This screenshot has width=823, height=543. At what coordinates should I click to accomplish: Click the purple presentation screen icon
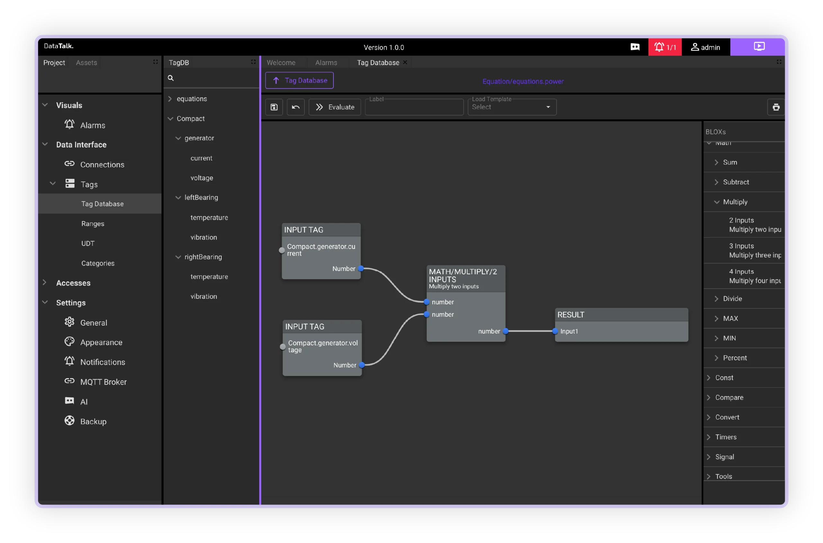coord(759,46)
